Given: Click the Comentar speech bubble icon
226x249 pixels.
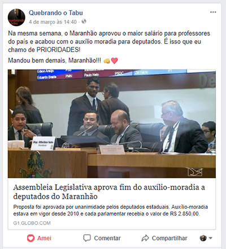Looking at the screenshot, I should click(x=87, y=238).
